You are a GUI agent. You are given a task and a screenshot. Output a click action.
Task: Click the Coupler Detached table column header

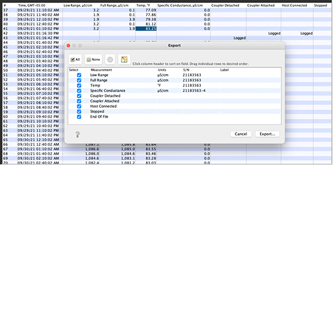tap(225, 5)
